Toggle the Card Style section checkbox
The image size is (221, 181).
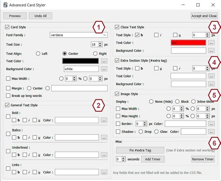[7, 27]
